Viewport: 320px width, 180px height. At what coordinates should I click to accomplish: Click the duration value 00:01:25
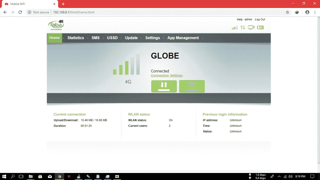(x=86, y=126)
